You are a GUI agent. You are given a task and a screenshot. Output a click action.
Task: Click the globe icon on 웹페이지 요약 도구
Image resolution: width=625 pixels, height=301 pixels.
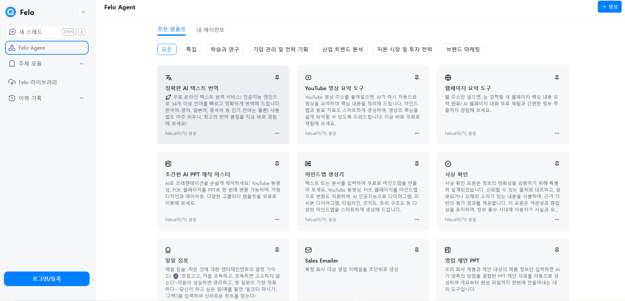coord(448,78)
